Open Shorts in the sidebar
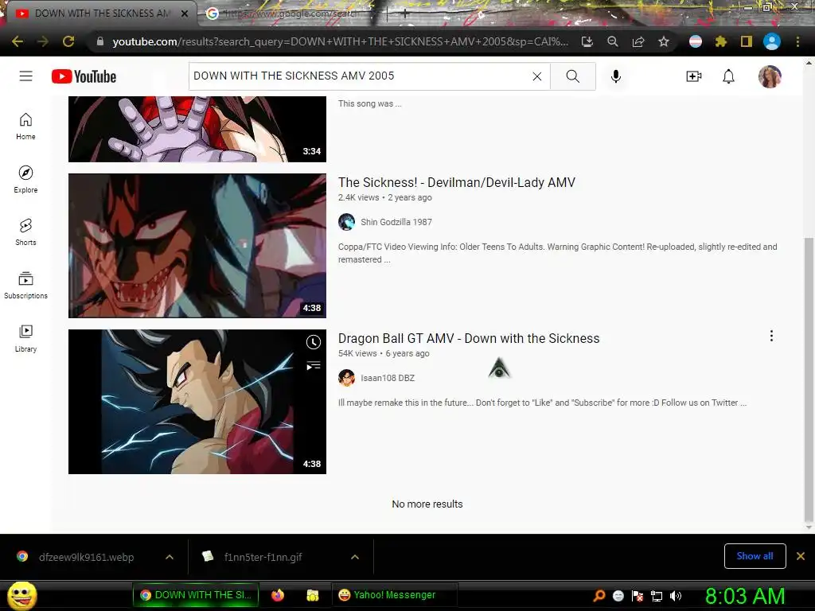 25,232
